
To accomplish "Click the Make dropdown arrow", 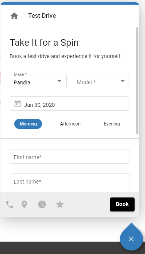I will (59, 81).
